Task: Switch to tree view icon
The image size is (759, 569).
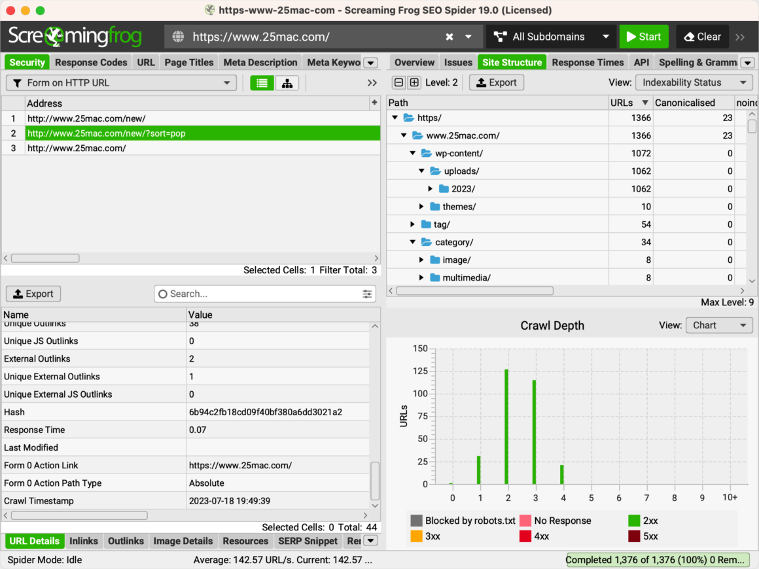Action: pos(287,83)
